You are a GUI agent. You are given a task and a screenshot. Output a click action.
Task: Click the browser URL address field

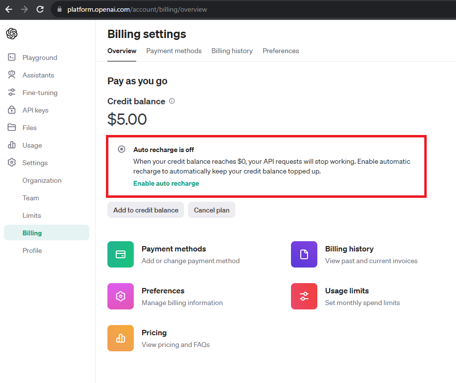click(253, 9)
